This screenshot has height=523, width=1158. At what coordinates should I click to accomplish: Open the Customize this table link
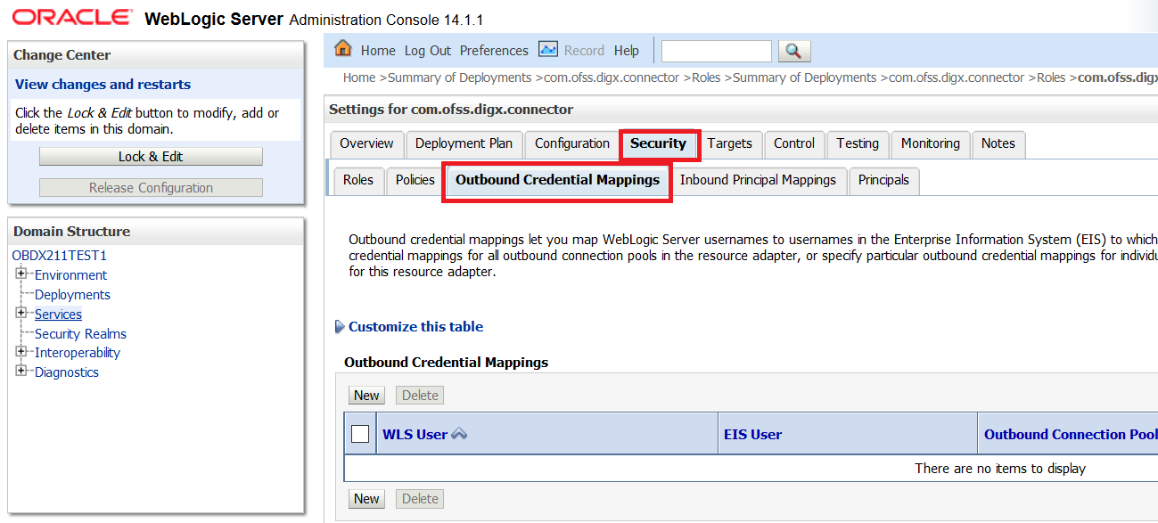[415, 327]
